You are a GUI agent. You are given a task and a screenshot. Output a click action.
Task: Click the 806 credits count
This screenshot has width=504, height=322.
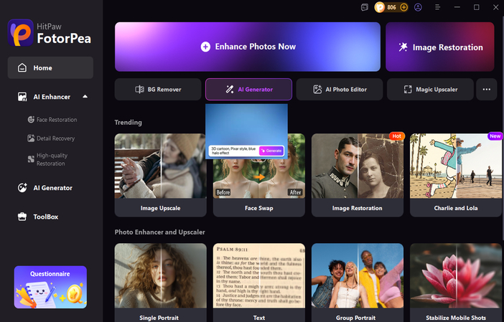(391, 7)
